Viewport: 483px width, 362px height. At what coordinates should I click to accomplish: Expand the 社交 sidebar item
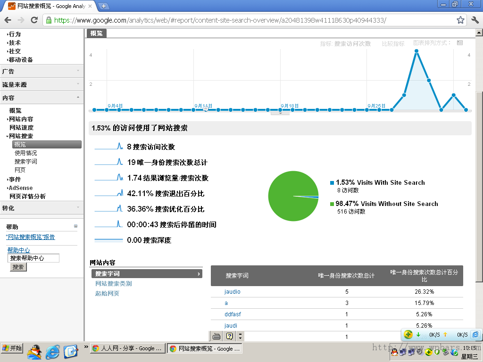pyautogui.click(x=14, y=51)
